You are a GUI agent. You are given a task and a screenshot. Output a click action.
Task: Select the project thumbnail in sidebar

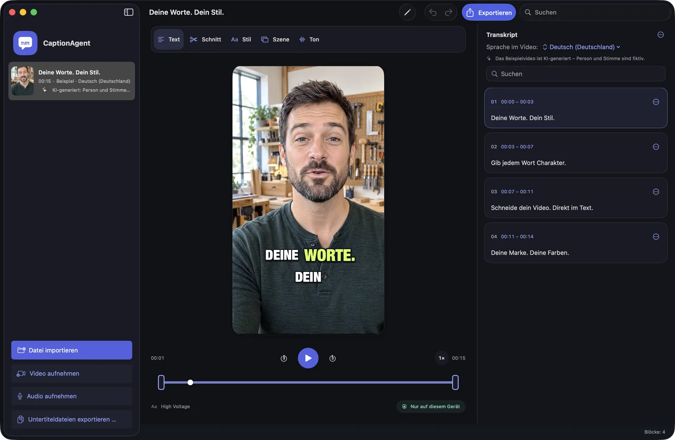click(x=22, y=81)
